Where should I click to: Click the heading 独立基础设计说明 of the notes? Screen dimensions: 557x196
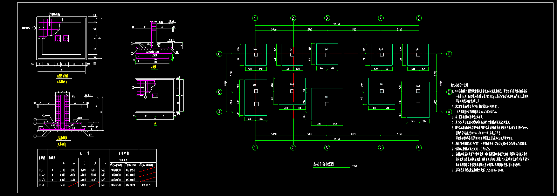coord(459,85)
